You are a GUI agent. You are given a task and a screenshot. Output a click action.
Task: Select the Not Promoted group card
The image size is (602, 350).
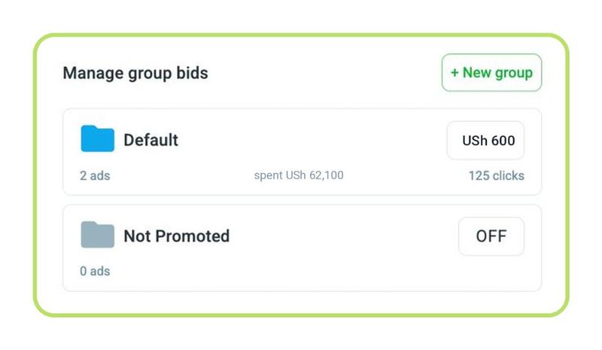pyautogui.click(x=303, y=248)
